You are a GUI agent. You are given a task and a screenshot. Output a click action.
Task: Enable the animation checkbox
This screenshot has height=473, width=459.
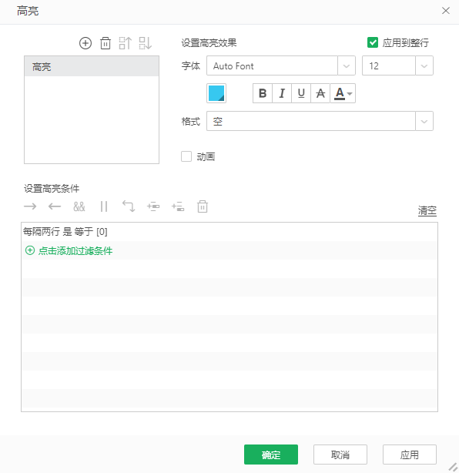(186, 156)
